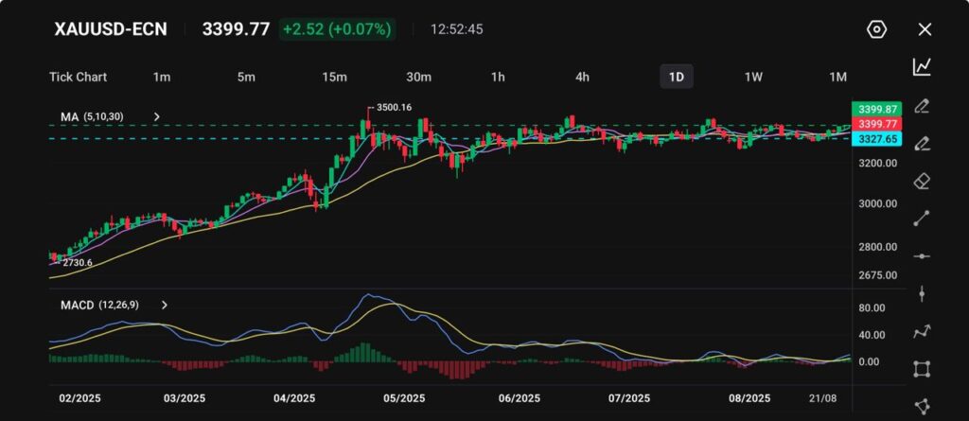This screenshot has width=969, height=421.
Task: Switch to the 1D timeframe
Action: [x=676, y=77]
